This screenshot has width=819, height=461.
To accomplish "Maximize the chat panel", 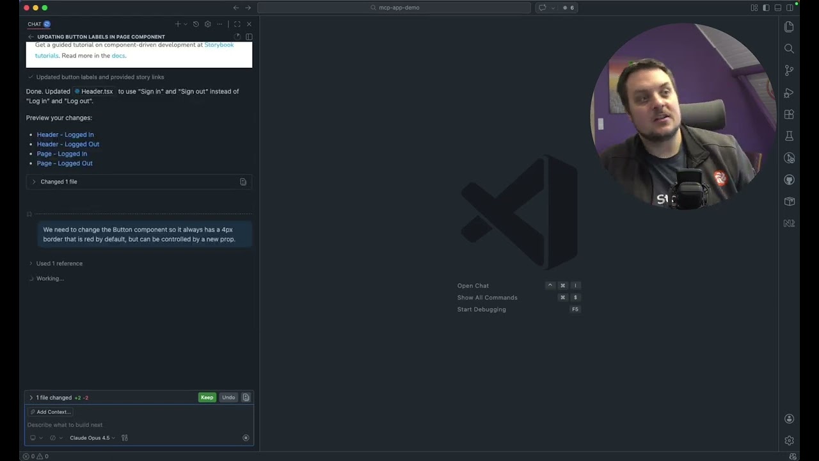I will (237, 24).
